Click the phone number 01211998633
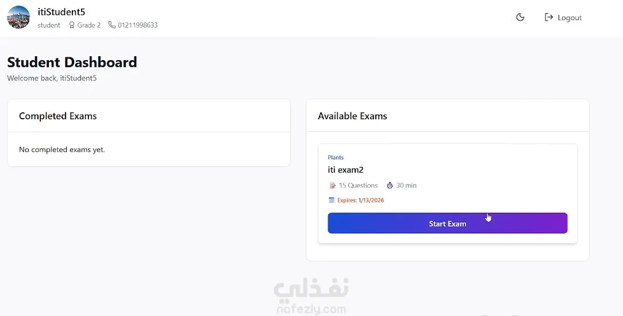Viewport: 623px width, 316px height. pos(137,25)
